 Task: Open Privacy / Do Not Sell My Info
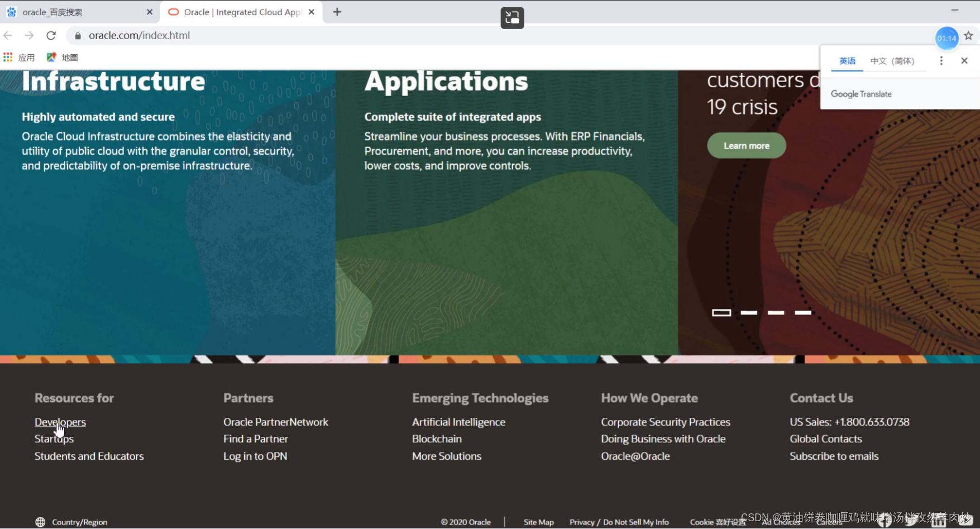[x=619, y=522]
